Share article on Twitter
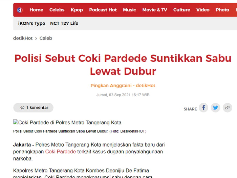The width and height of the screenshot is (237, 178). [x=215, y=108]
